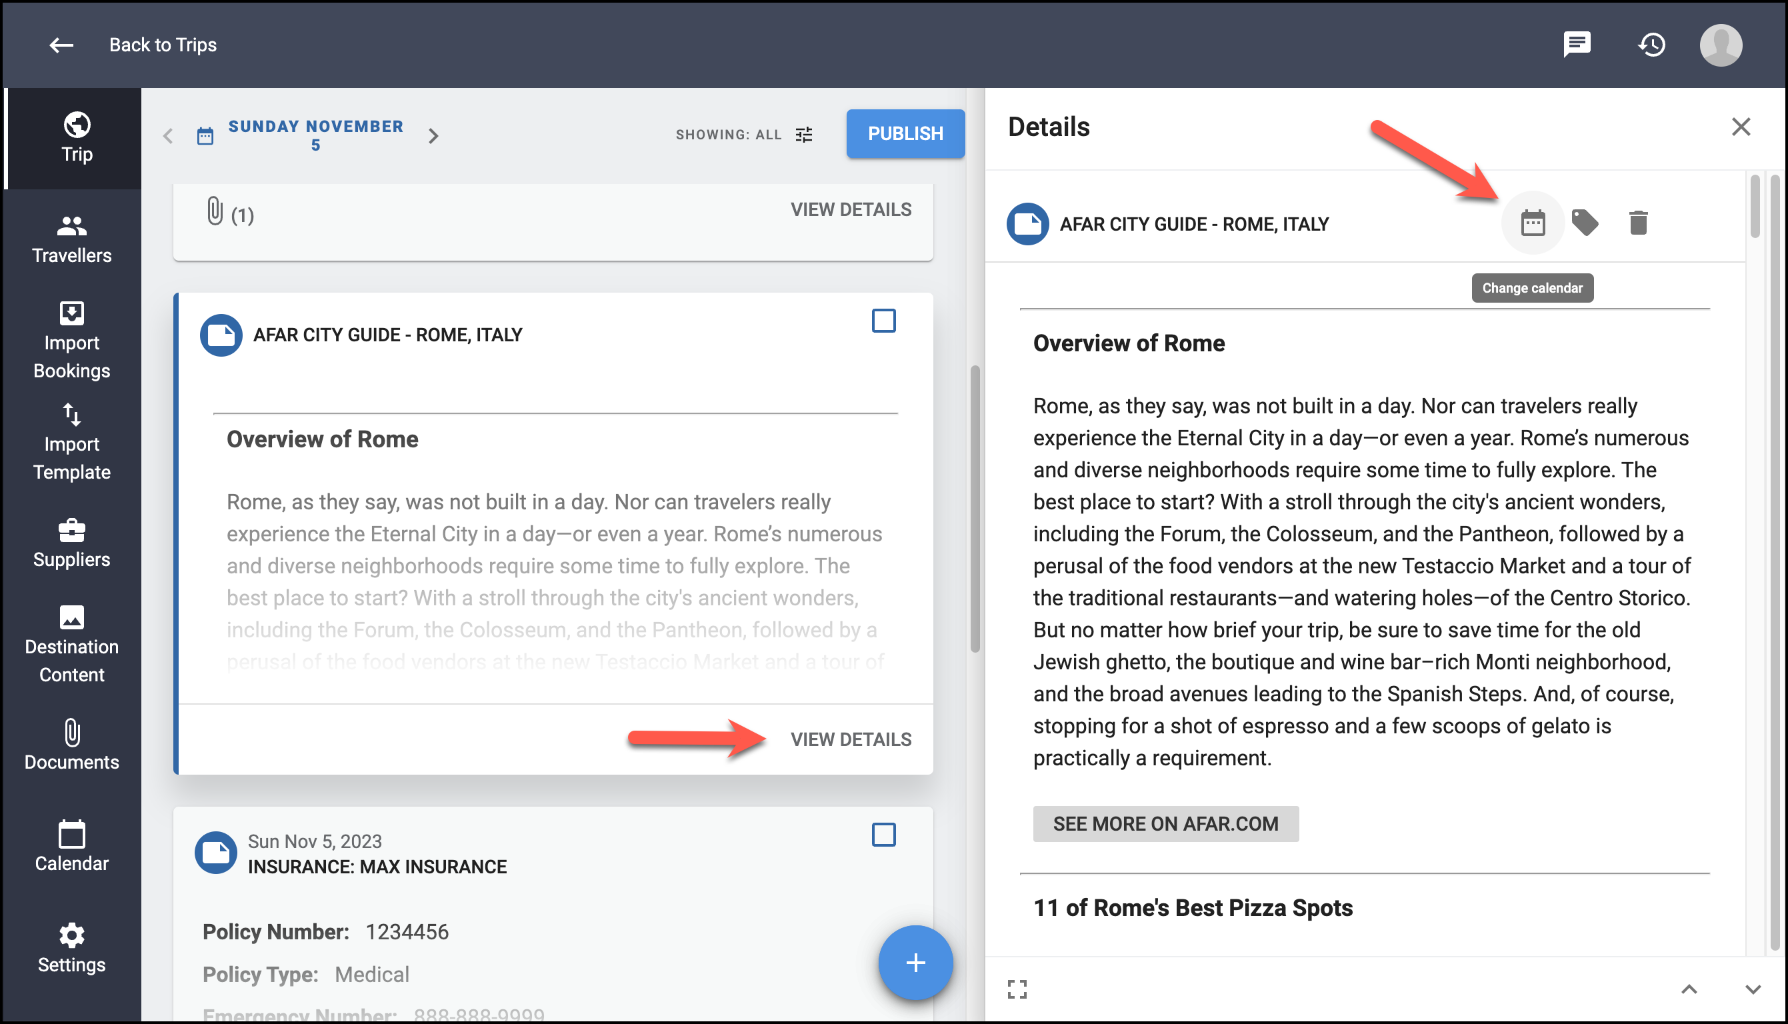Open the history clock icon in top bar
The width and height of the screenshot is (1788, 1024).
[1651, 45]
